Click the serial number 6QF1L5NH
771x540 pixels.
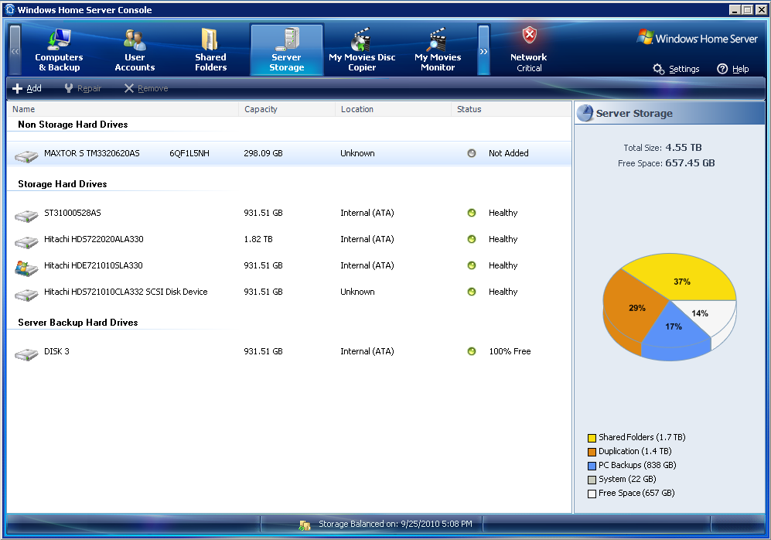point(189,153)
